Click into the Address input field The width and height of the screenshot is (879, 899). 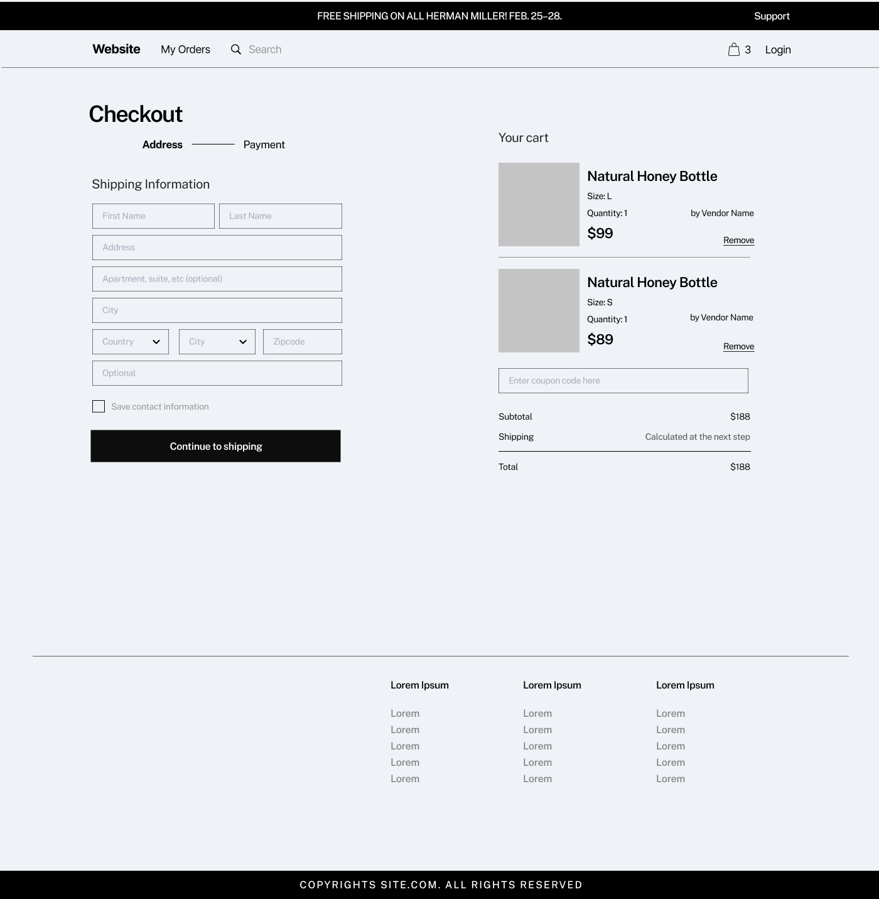(x=217, y=248)
